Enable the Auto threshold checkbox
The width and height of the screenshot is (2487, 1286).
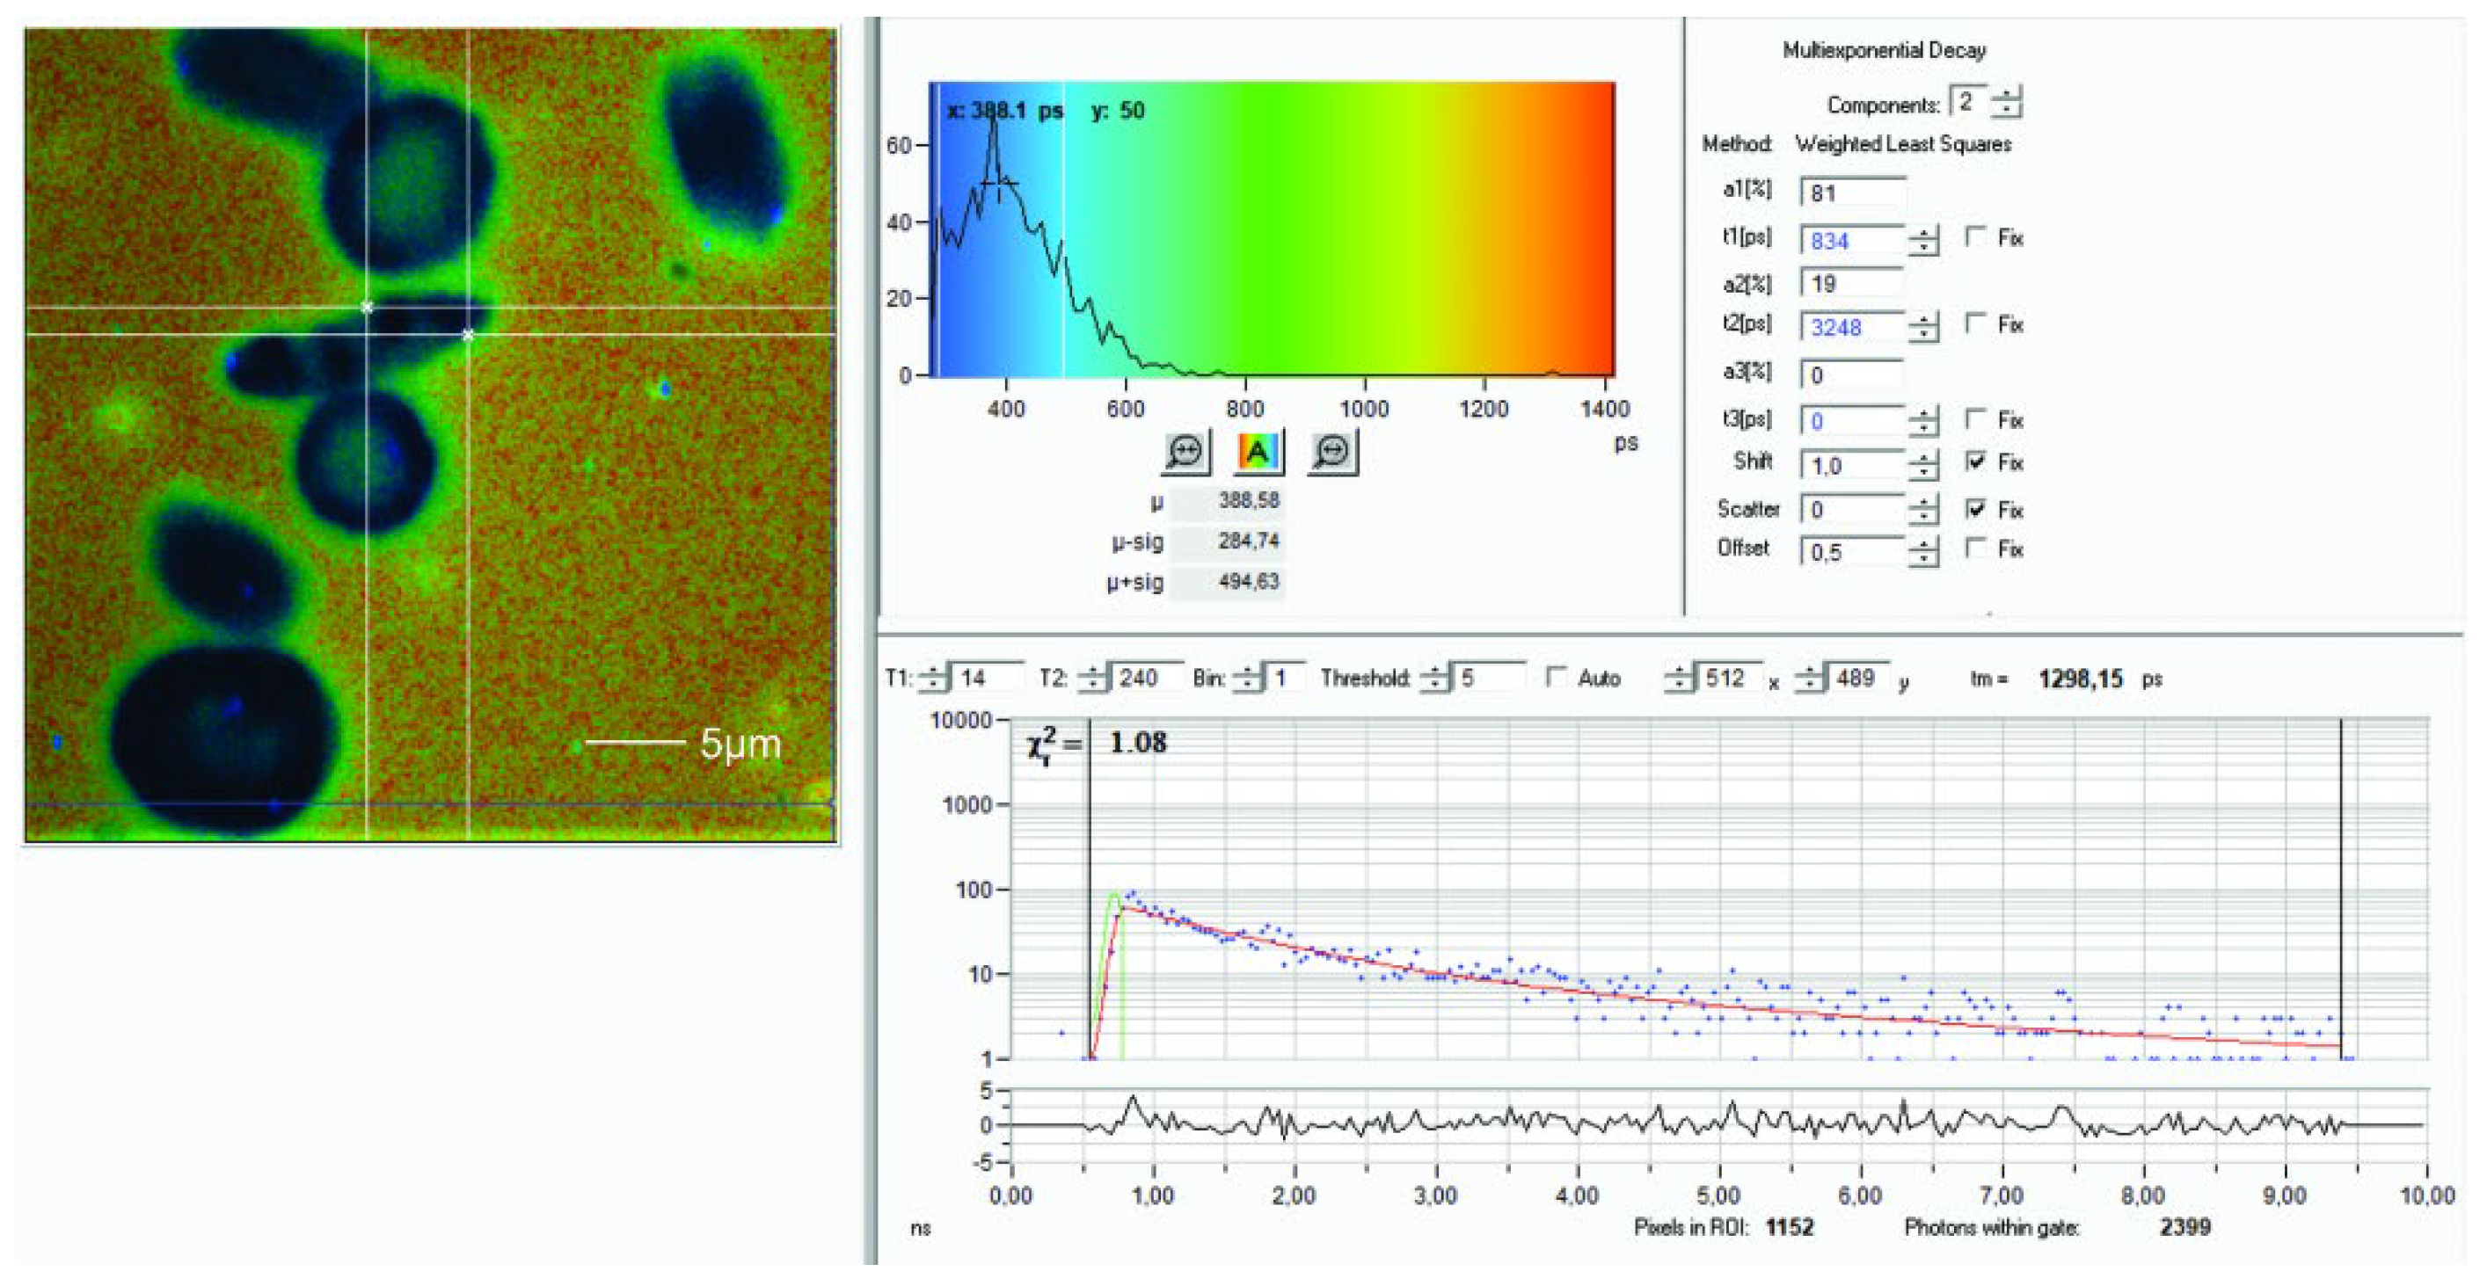1556,677
